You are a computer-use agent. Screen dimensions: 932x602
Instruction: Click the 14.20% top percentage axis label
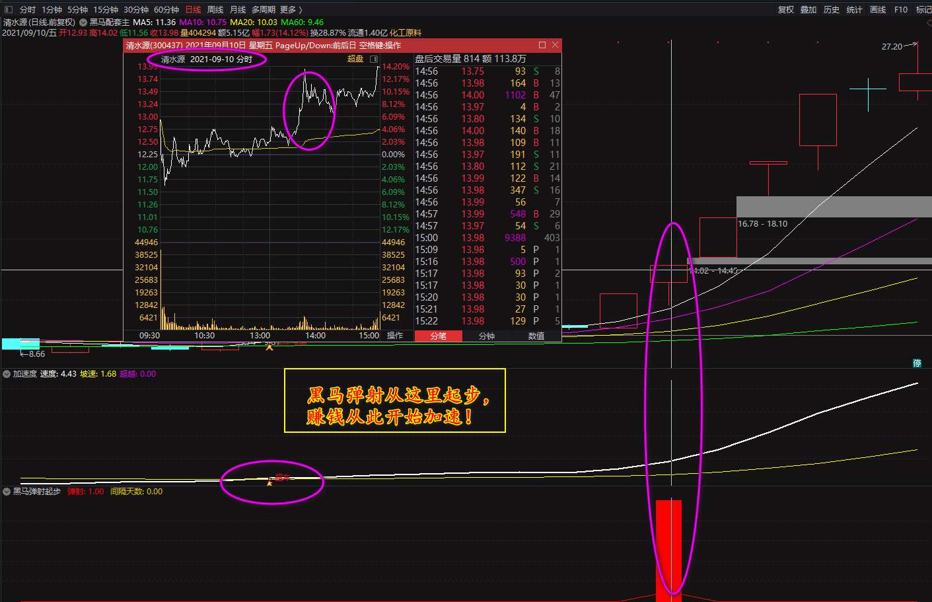tap(396, 67)
